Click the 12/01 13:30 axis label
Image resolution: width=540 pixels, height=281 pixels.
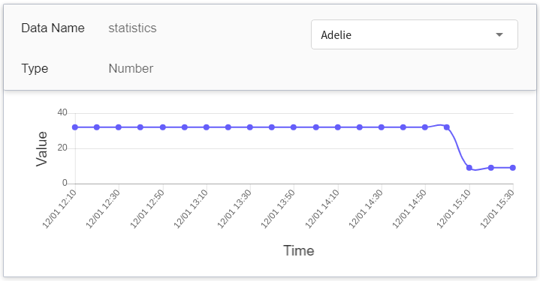point(234,209)
